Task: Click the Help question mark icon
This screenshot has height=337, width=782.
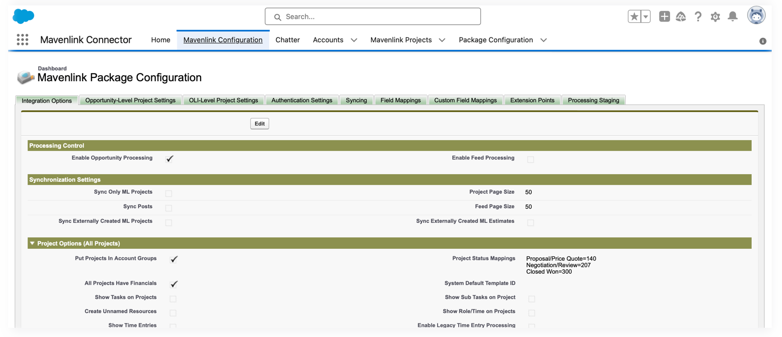Action: (698, 17)
